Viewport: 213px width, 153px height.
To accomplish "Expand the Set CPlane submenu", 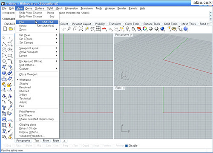I will tap(37, 39).
